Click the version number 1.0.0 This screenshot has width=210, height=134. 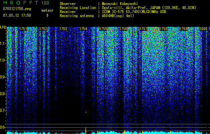tap(45, 3)
